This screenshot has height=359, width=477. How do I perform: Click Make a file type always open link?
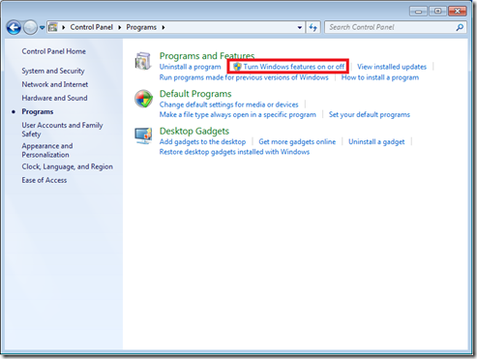238,115
